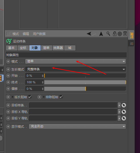Click the 目标样条 picker arrow icon
This screenshot has width=140, height=153.
coord(124,105)
